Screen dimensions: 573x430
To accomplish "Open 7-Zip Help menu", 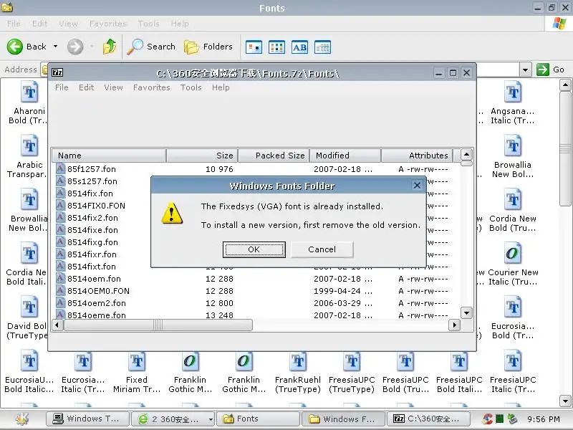I will [221, 87].
